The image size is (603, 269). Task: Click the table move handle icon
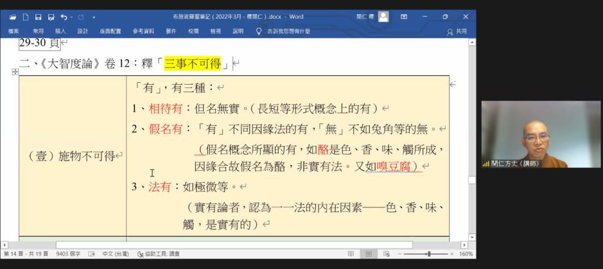15,72
